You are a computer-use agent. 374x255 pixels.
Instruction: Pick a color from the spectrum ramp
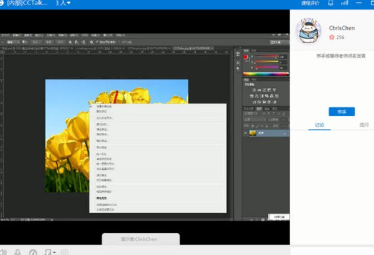(265, 74)
